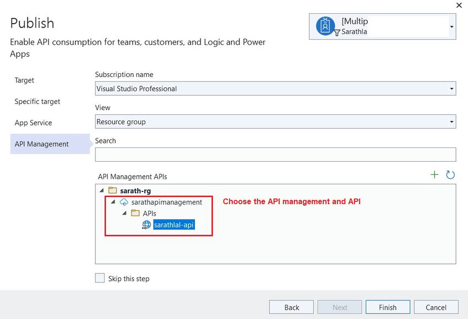Click the APIs folder icon

[x=135, y=213]
